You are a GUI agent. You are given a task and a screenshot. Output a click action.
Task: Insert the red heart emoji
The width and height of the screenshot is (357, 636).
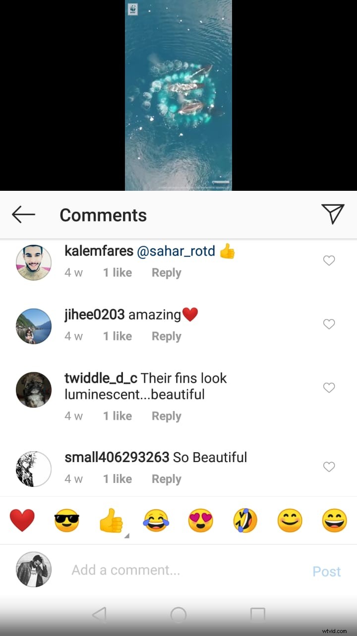pyautogui.click(x=22, y=521)
